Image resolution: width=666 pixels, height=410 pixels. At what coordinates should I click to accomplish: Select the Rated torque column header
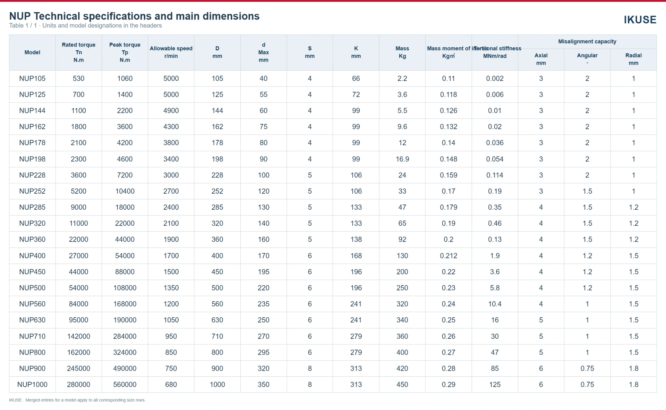point(79,52)
